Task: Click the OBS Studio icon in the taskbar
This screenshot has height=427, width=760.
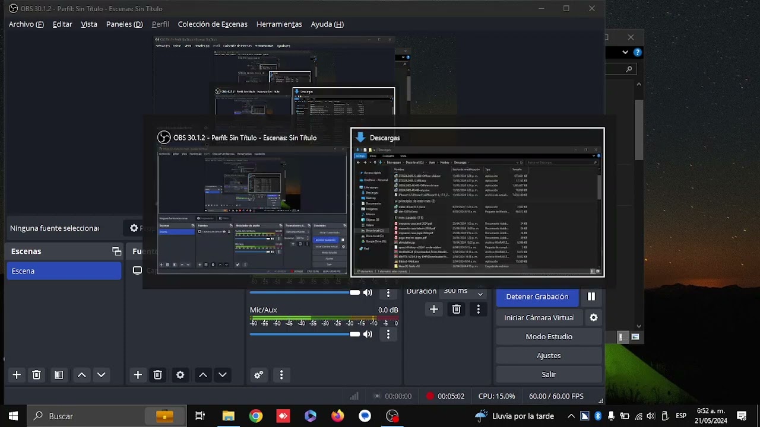Action: coord(392,416)
